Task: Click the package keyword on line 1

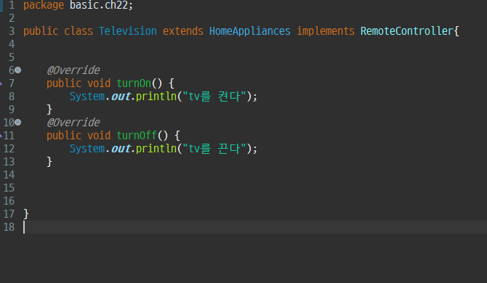Action: 44,5
